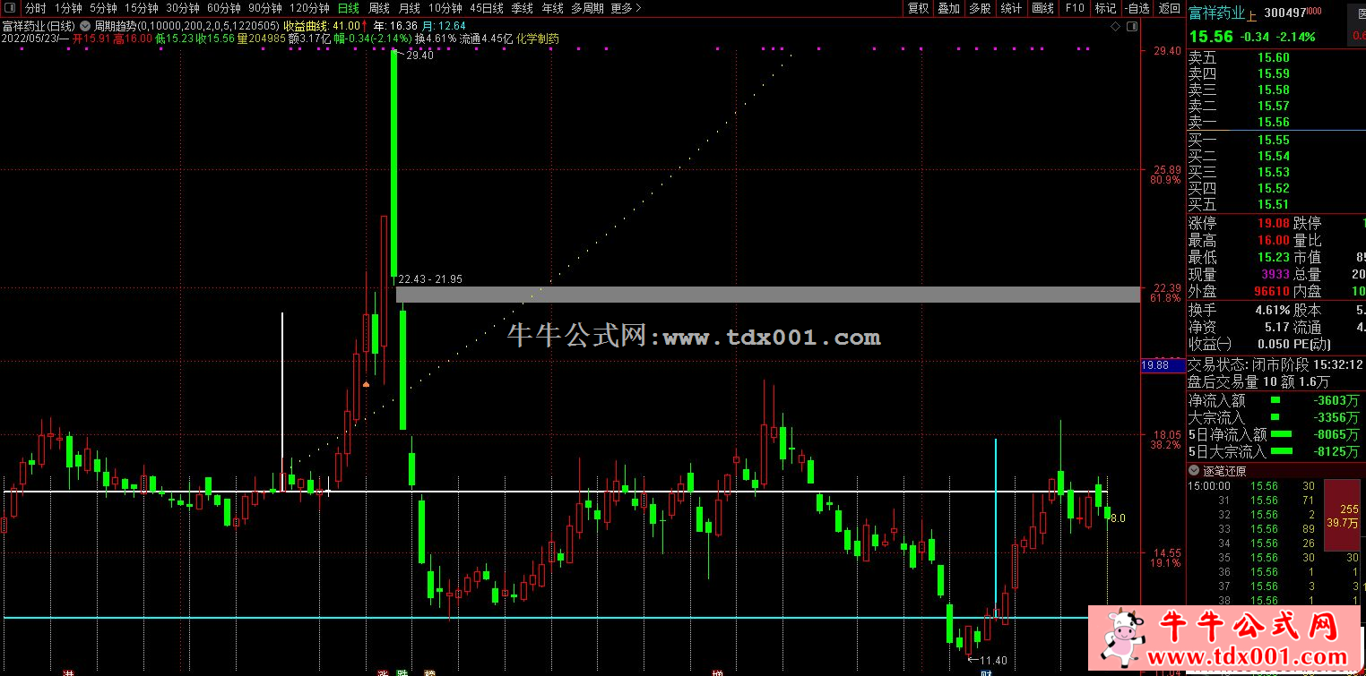The height and width of the screenshot is (676, 1366).
Task: Click the red 255 / 39.7万 volume box
Action: tap(1342, 516)
